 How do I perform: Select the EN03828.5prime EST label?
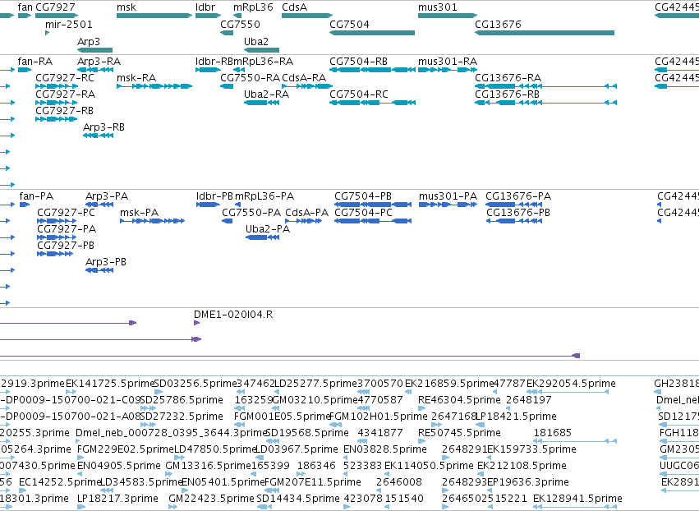(385, 449)
